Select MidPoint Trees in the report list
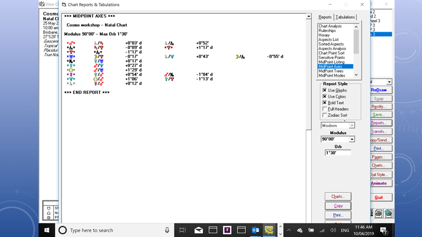The width and height of the screenshot is (422, 237). [x=331, y=71]
